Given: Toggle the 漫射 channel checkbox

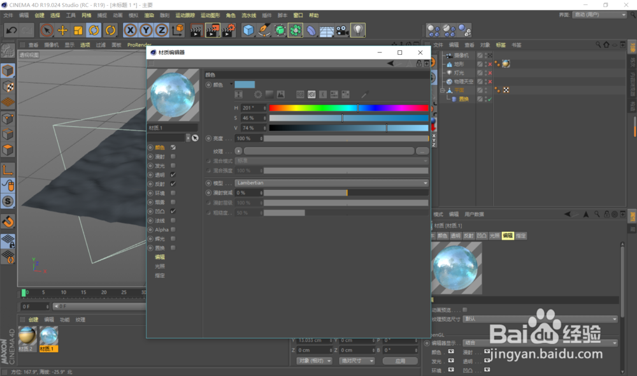Looking at the screenshot, I should tap(173, 157).
